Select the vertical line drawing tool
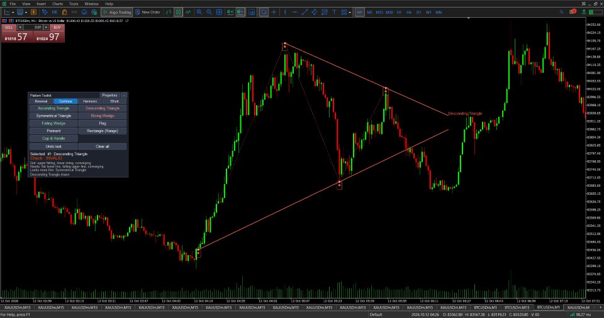Image resolution: width=604 pixels, height=318 pixels. click(x=285, y=13)
